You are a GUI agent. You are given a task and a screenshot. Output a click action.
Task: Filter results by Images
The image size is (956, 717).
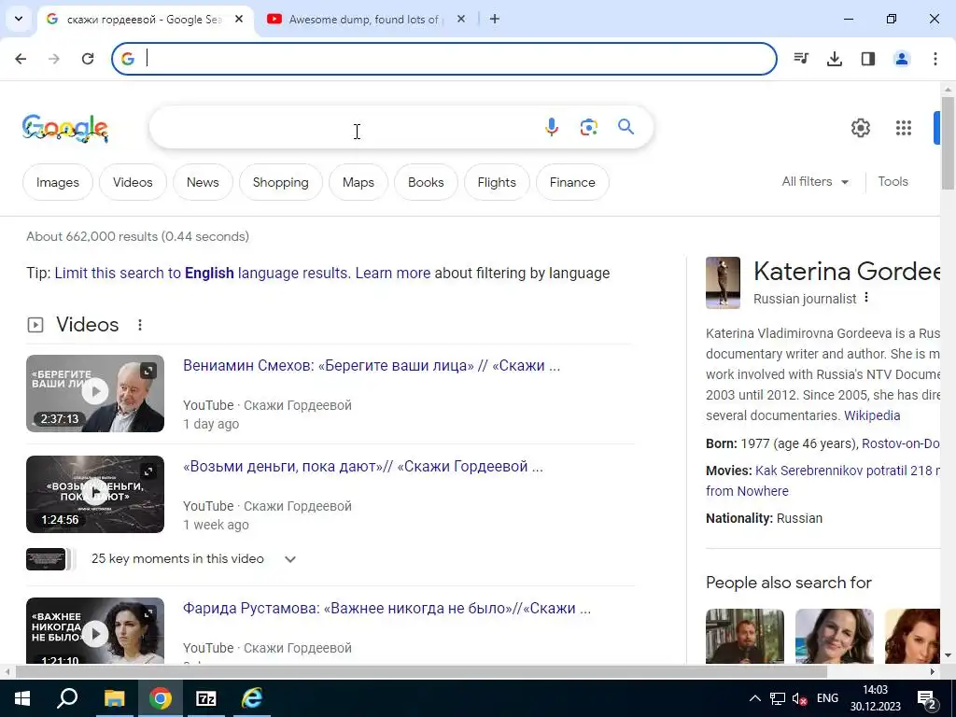coord(58,182)
